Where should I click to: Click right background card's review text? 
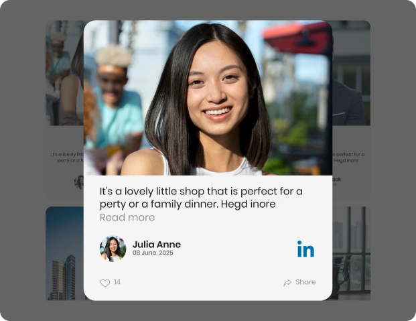[350, 157]
